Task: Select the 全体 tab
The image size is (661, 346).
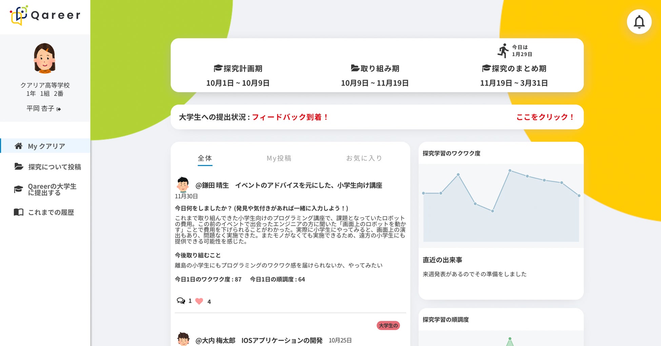Action: pyautogui.click(x=205, y=158)
